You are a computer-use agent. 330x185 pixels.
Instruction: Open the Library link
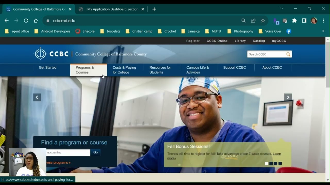click(x=240, y=41)
